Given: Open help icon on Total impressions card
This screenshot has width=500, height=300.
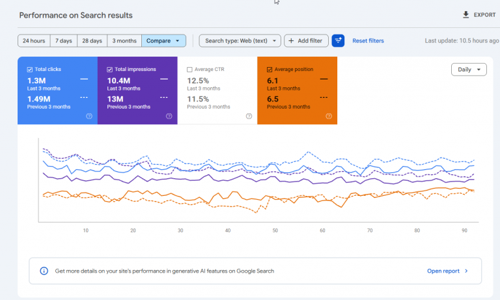Looking at the screenshot, I should click(x=169, y=116).
